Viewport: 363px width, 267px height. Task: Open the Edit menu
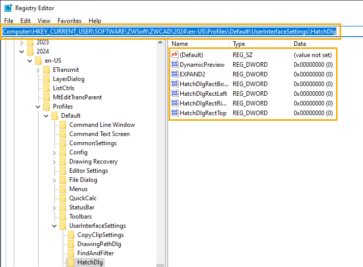25,21
